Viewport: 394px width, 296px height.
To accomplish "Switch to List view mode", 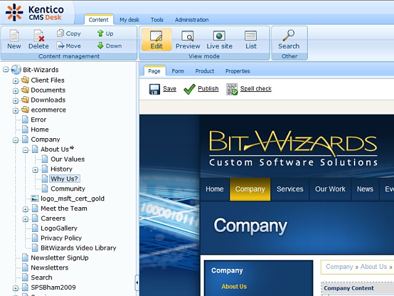I will (x=251, y=39).
